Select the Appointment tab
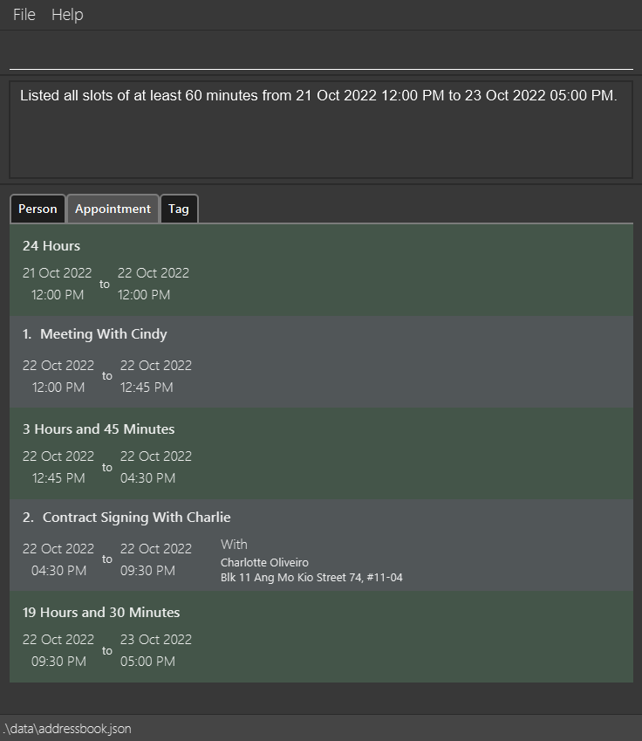642x741 pixels. click(113, 209)
